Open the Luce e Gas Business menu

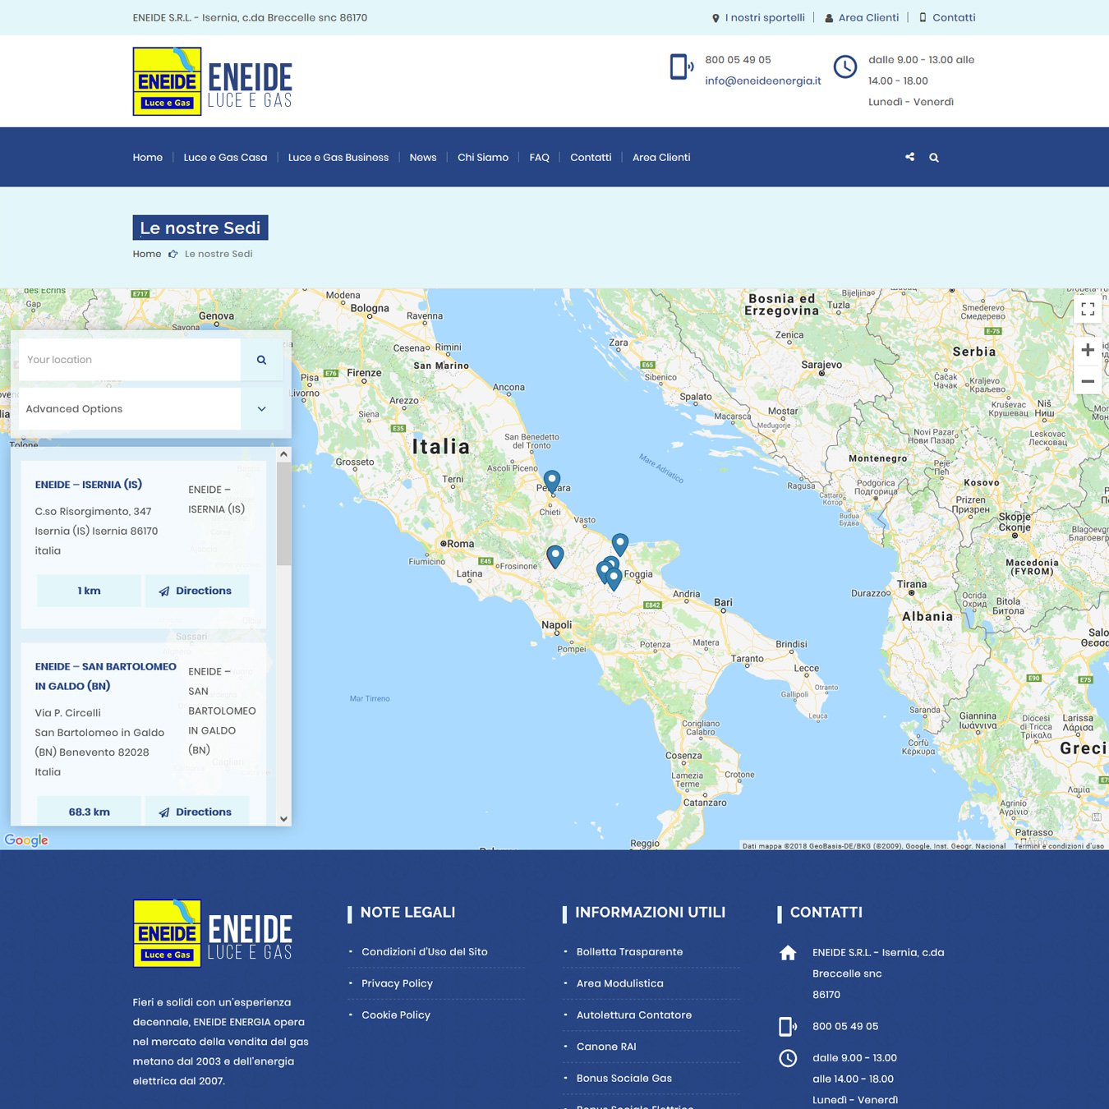[x=338, y=158]
